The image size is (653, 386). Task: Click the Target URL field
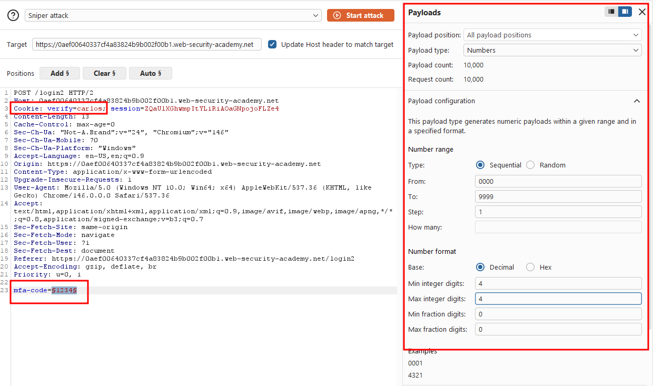pos(147,44)
